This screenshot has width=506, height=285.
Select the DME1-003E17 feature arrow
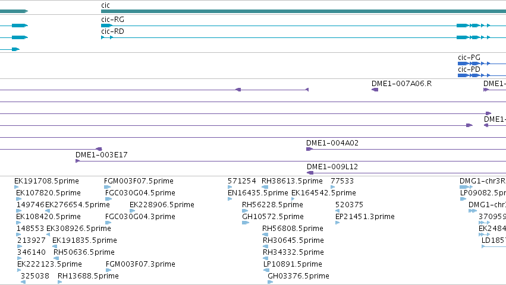coord(77,161)
